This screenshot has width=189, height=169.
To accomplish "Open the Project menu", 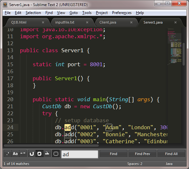I will pyautogui.click(x=102, y=13).
